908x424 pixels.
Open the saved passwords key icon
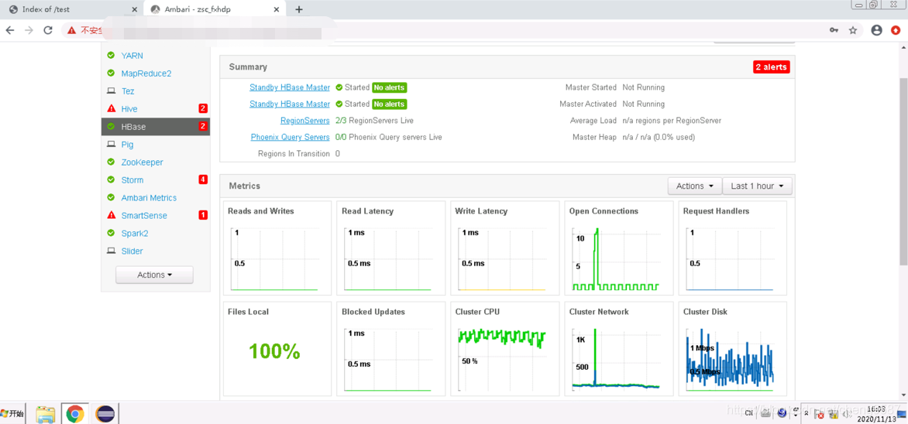pyautogui.click(x=834, y=30)
